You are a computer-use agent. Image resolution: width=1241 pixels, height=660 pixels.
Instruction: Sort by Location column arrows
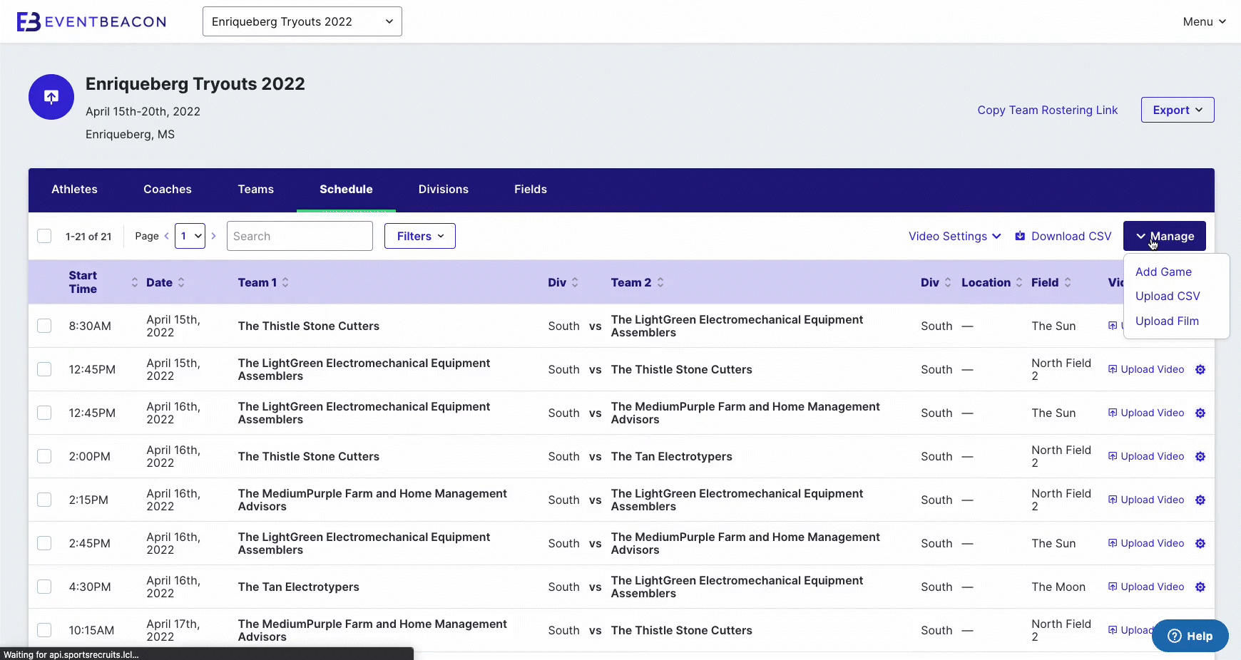[x=1019, y=282]
